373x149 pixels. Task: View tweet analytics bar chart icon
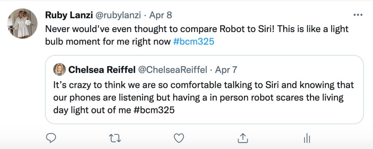tap(307, 138)
